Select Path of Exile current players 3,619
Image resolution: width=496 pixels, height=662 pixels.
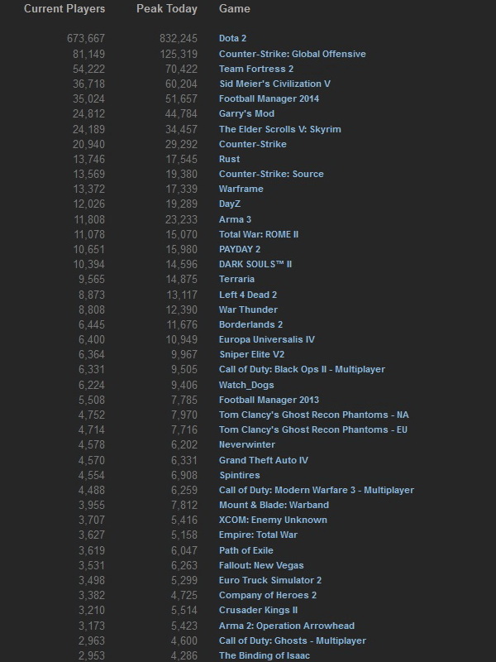(92, 550)
